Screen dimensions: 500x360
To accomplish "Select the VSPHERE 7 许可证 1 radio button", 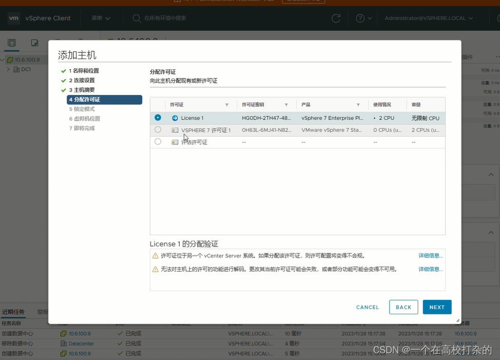I will point(158,130).
